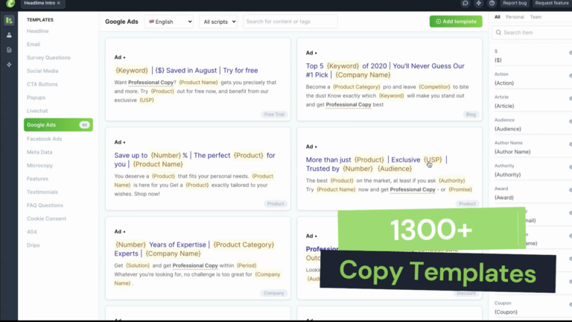
Task: Click the green app logo at top left
Action: (x=10, y=4)
